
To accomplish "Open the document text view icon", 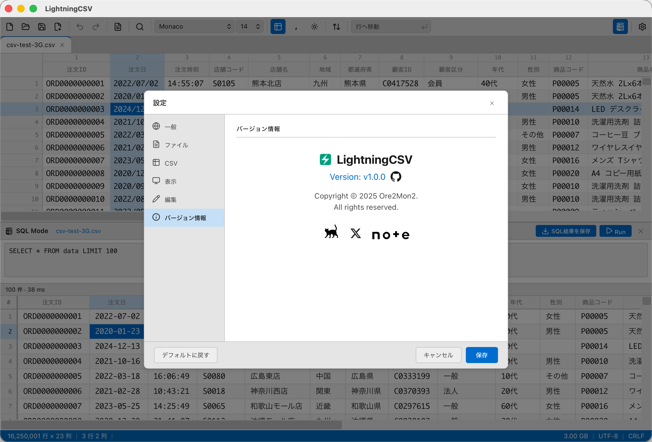I will [x=118, y=27].
